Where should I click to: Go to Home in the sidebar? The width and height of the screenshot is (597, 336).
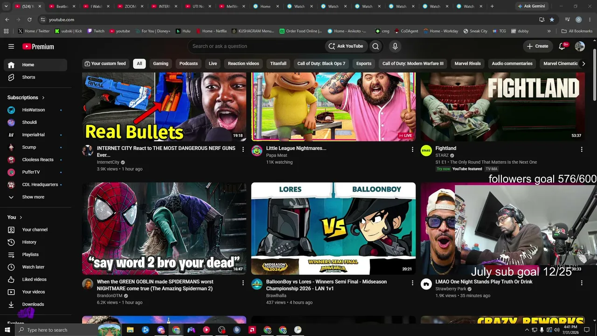(x=35, y=65)
